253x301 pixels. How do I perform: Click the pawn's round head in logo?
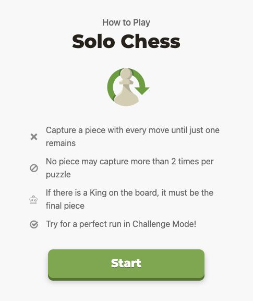(126, 75)
